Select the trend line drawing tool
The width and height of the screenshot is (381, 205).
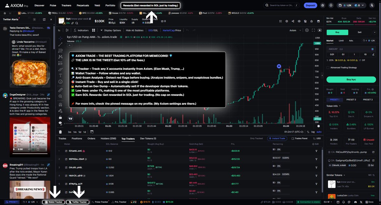[x=60, y=44]
